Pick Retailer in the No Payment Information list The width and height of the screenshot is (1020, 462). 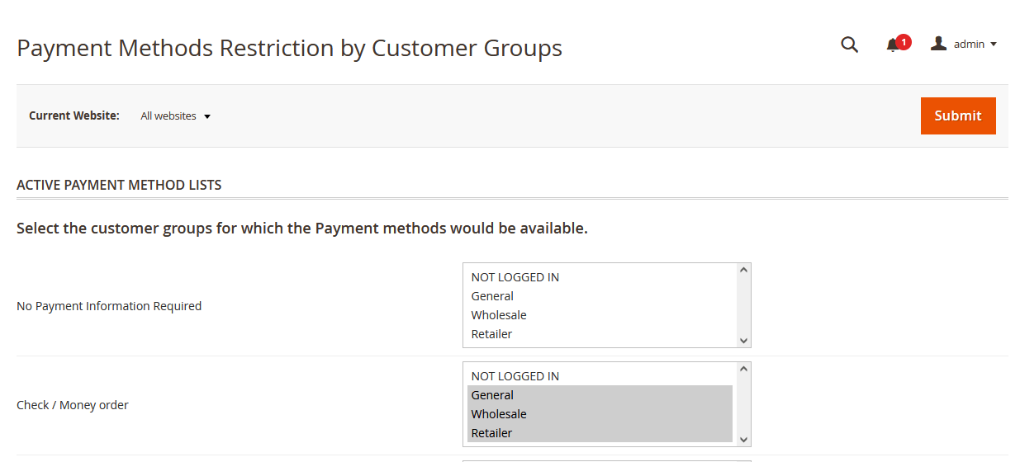click(491, 334)
